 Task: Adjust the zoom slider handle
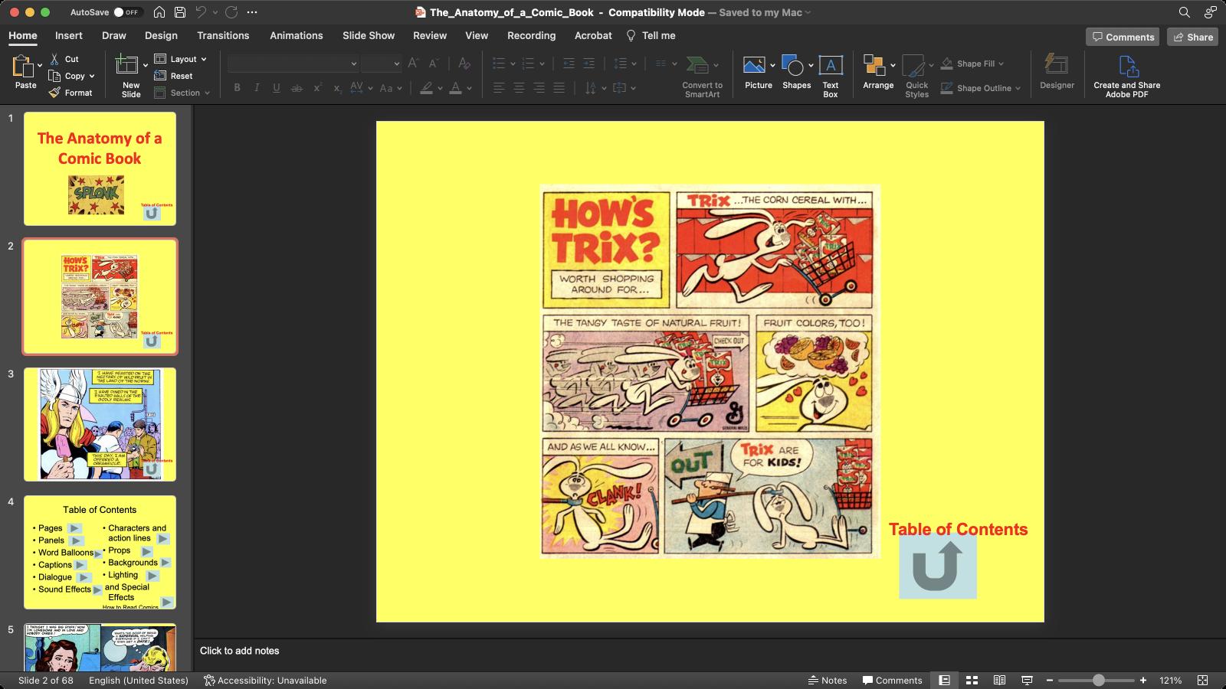coord(1098,680)
